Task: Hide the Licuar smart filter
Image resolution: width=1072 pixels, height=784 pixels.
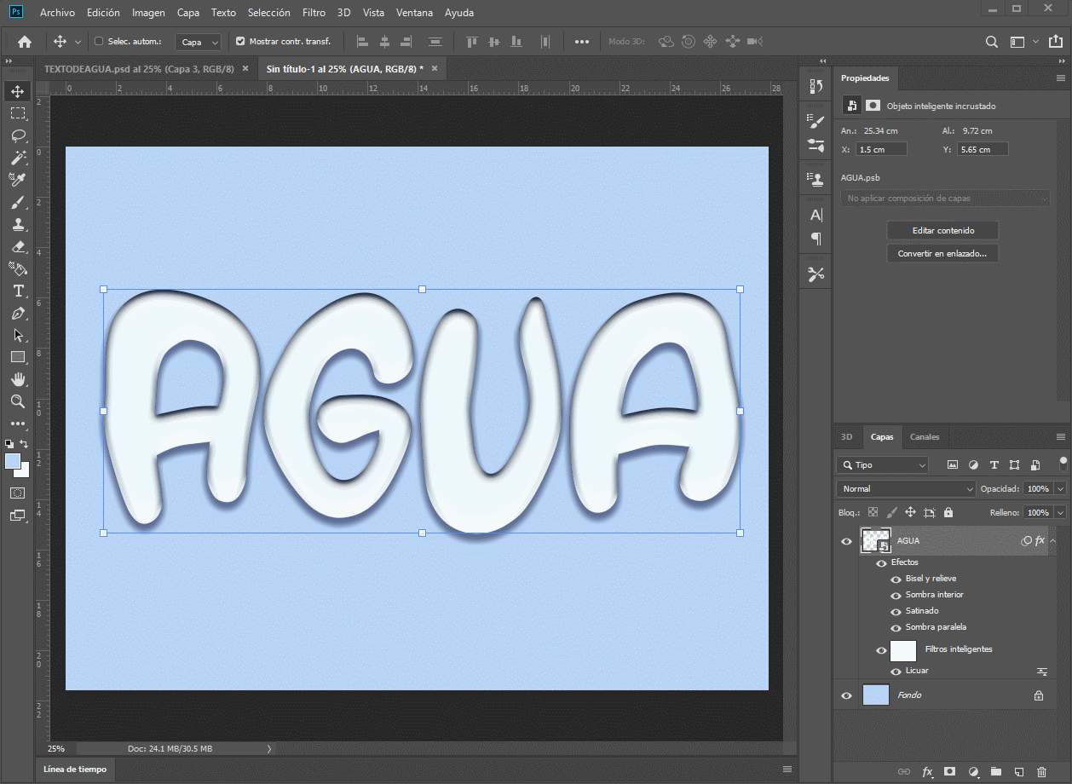Action: 896,672
